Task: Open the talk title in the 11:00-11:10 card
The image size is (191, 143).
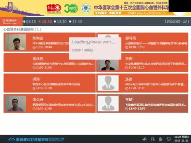Action: (x=156, y=64)
